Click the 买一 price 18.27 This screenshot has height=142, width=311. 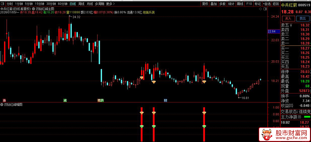(305, 48)
